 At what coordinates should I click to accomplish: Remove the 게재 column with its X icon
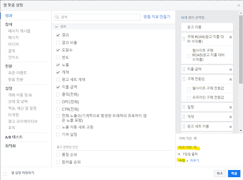(x=231, y=117)
